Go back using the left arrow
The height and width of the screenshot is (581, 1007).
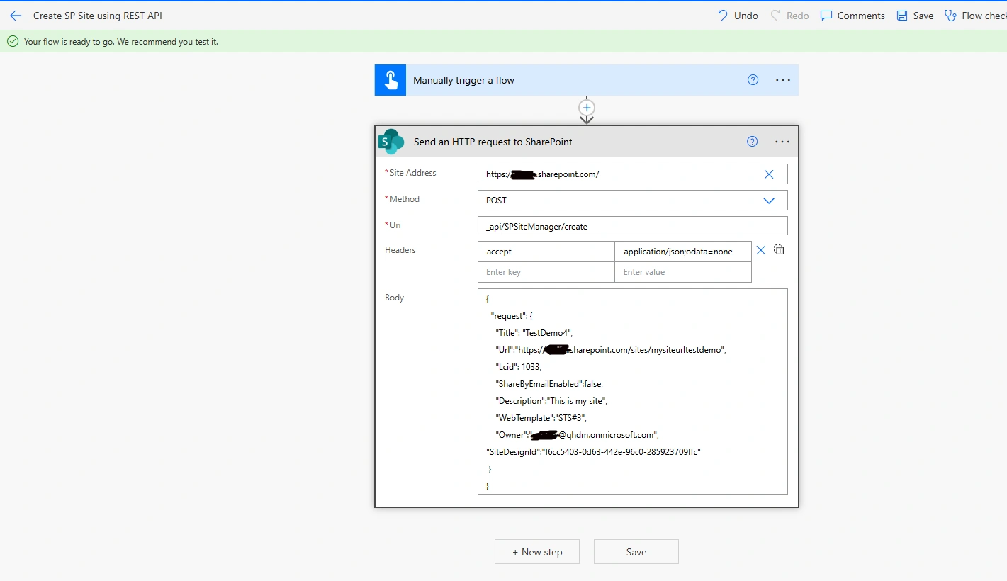pyautogui.click(x=16, y=16)
